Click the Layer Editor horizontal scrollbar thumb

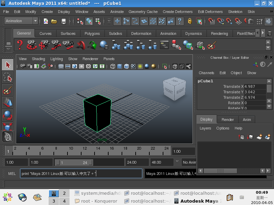click(x=220, y=170)
